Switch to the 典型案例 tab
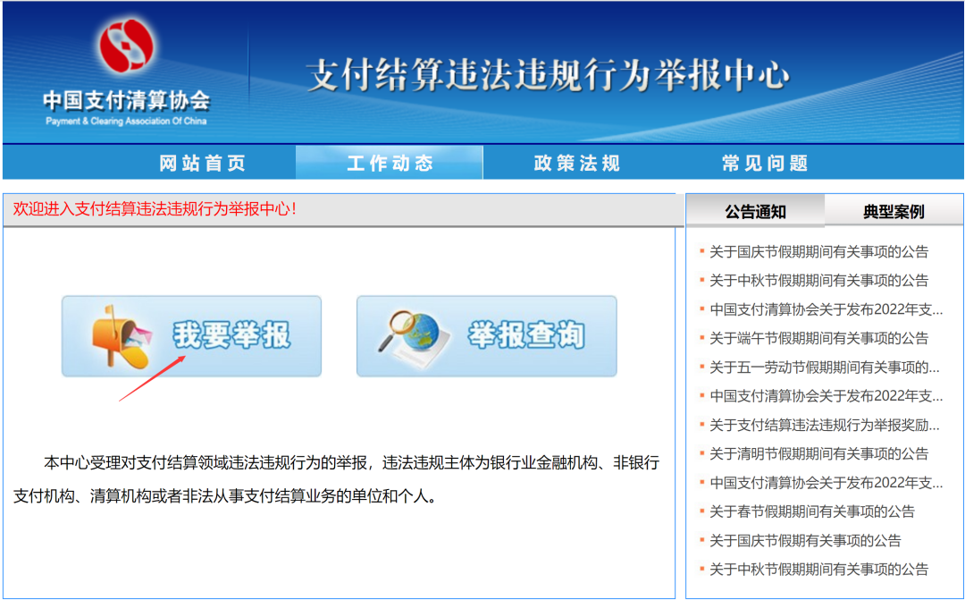Image resolution: width=965 pixels, height=600 pixels. (x=894, y=211)
